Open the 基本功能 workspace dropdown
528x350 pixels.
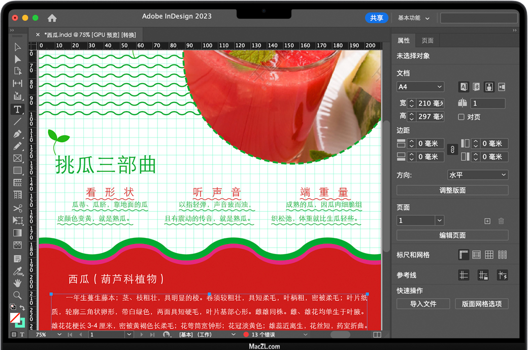pos(413,18)
